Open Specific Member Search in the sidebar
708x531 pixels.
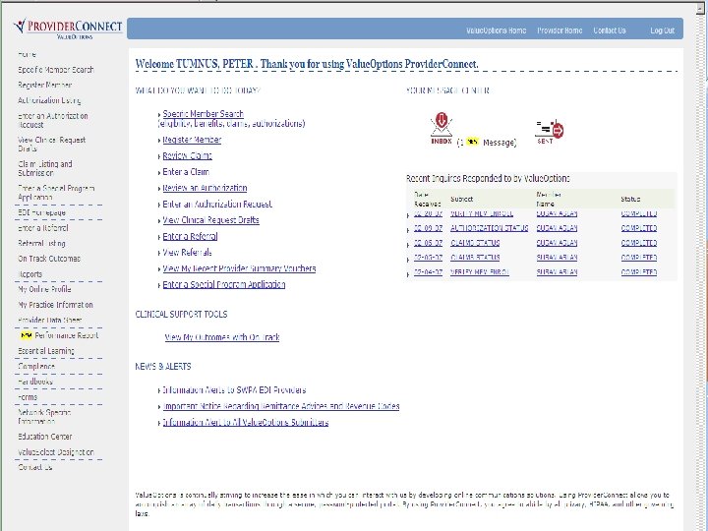click(x=56, y=70)
